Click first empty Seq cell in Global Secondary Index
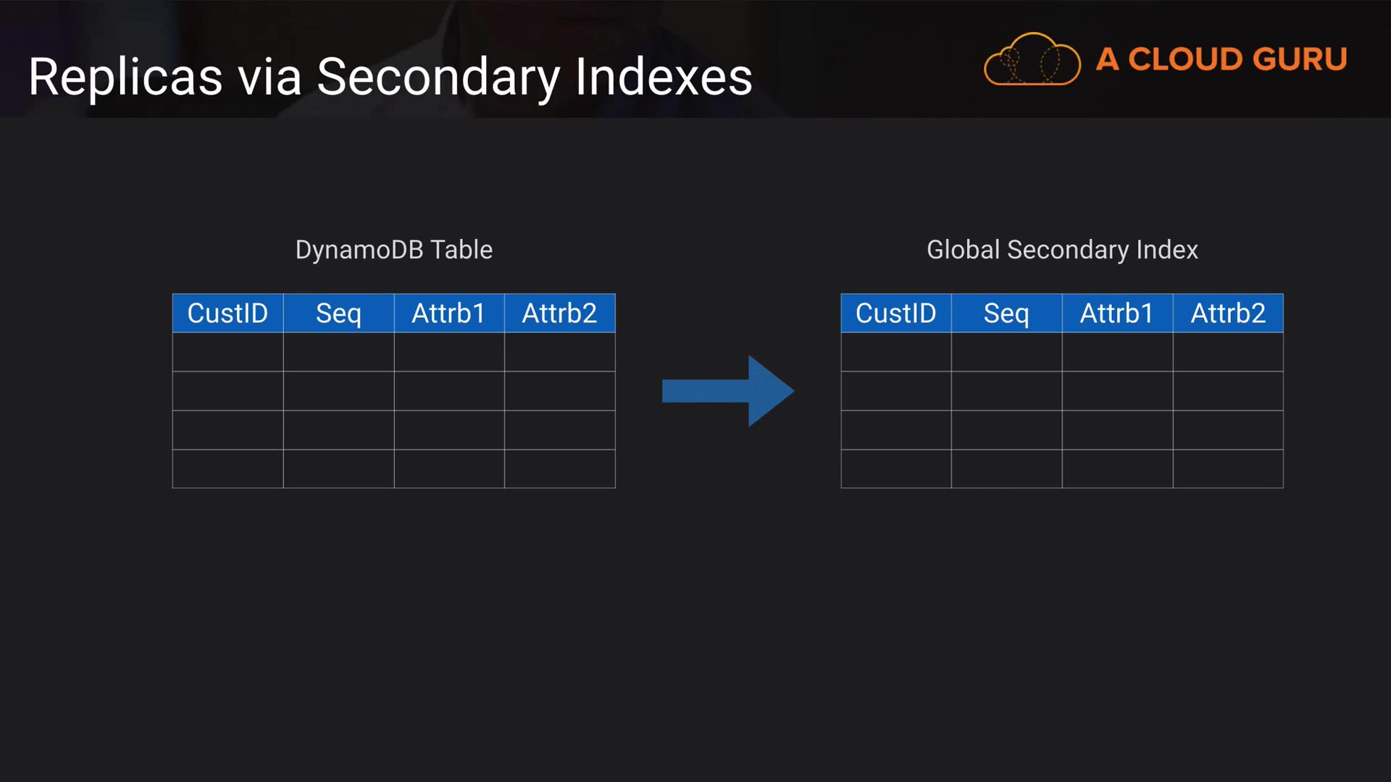Viewport: 1391px width, 782px height. pos(1006,353)
